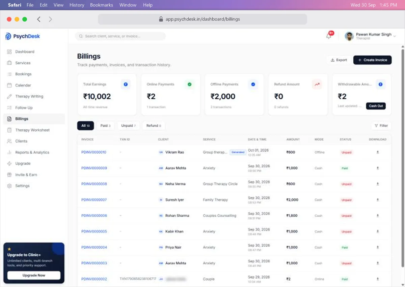Image resolution: width=405 pixels, height=287 pixels.
Task: Click the notification bell icon
Action: point(329,36)
